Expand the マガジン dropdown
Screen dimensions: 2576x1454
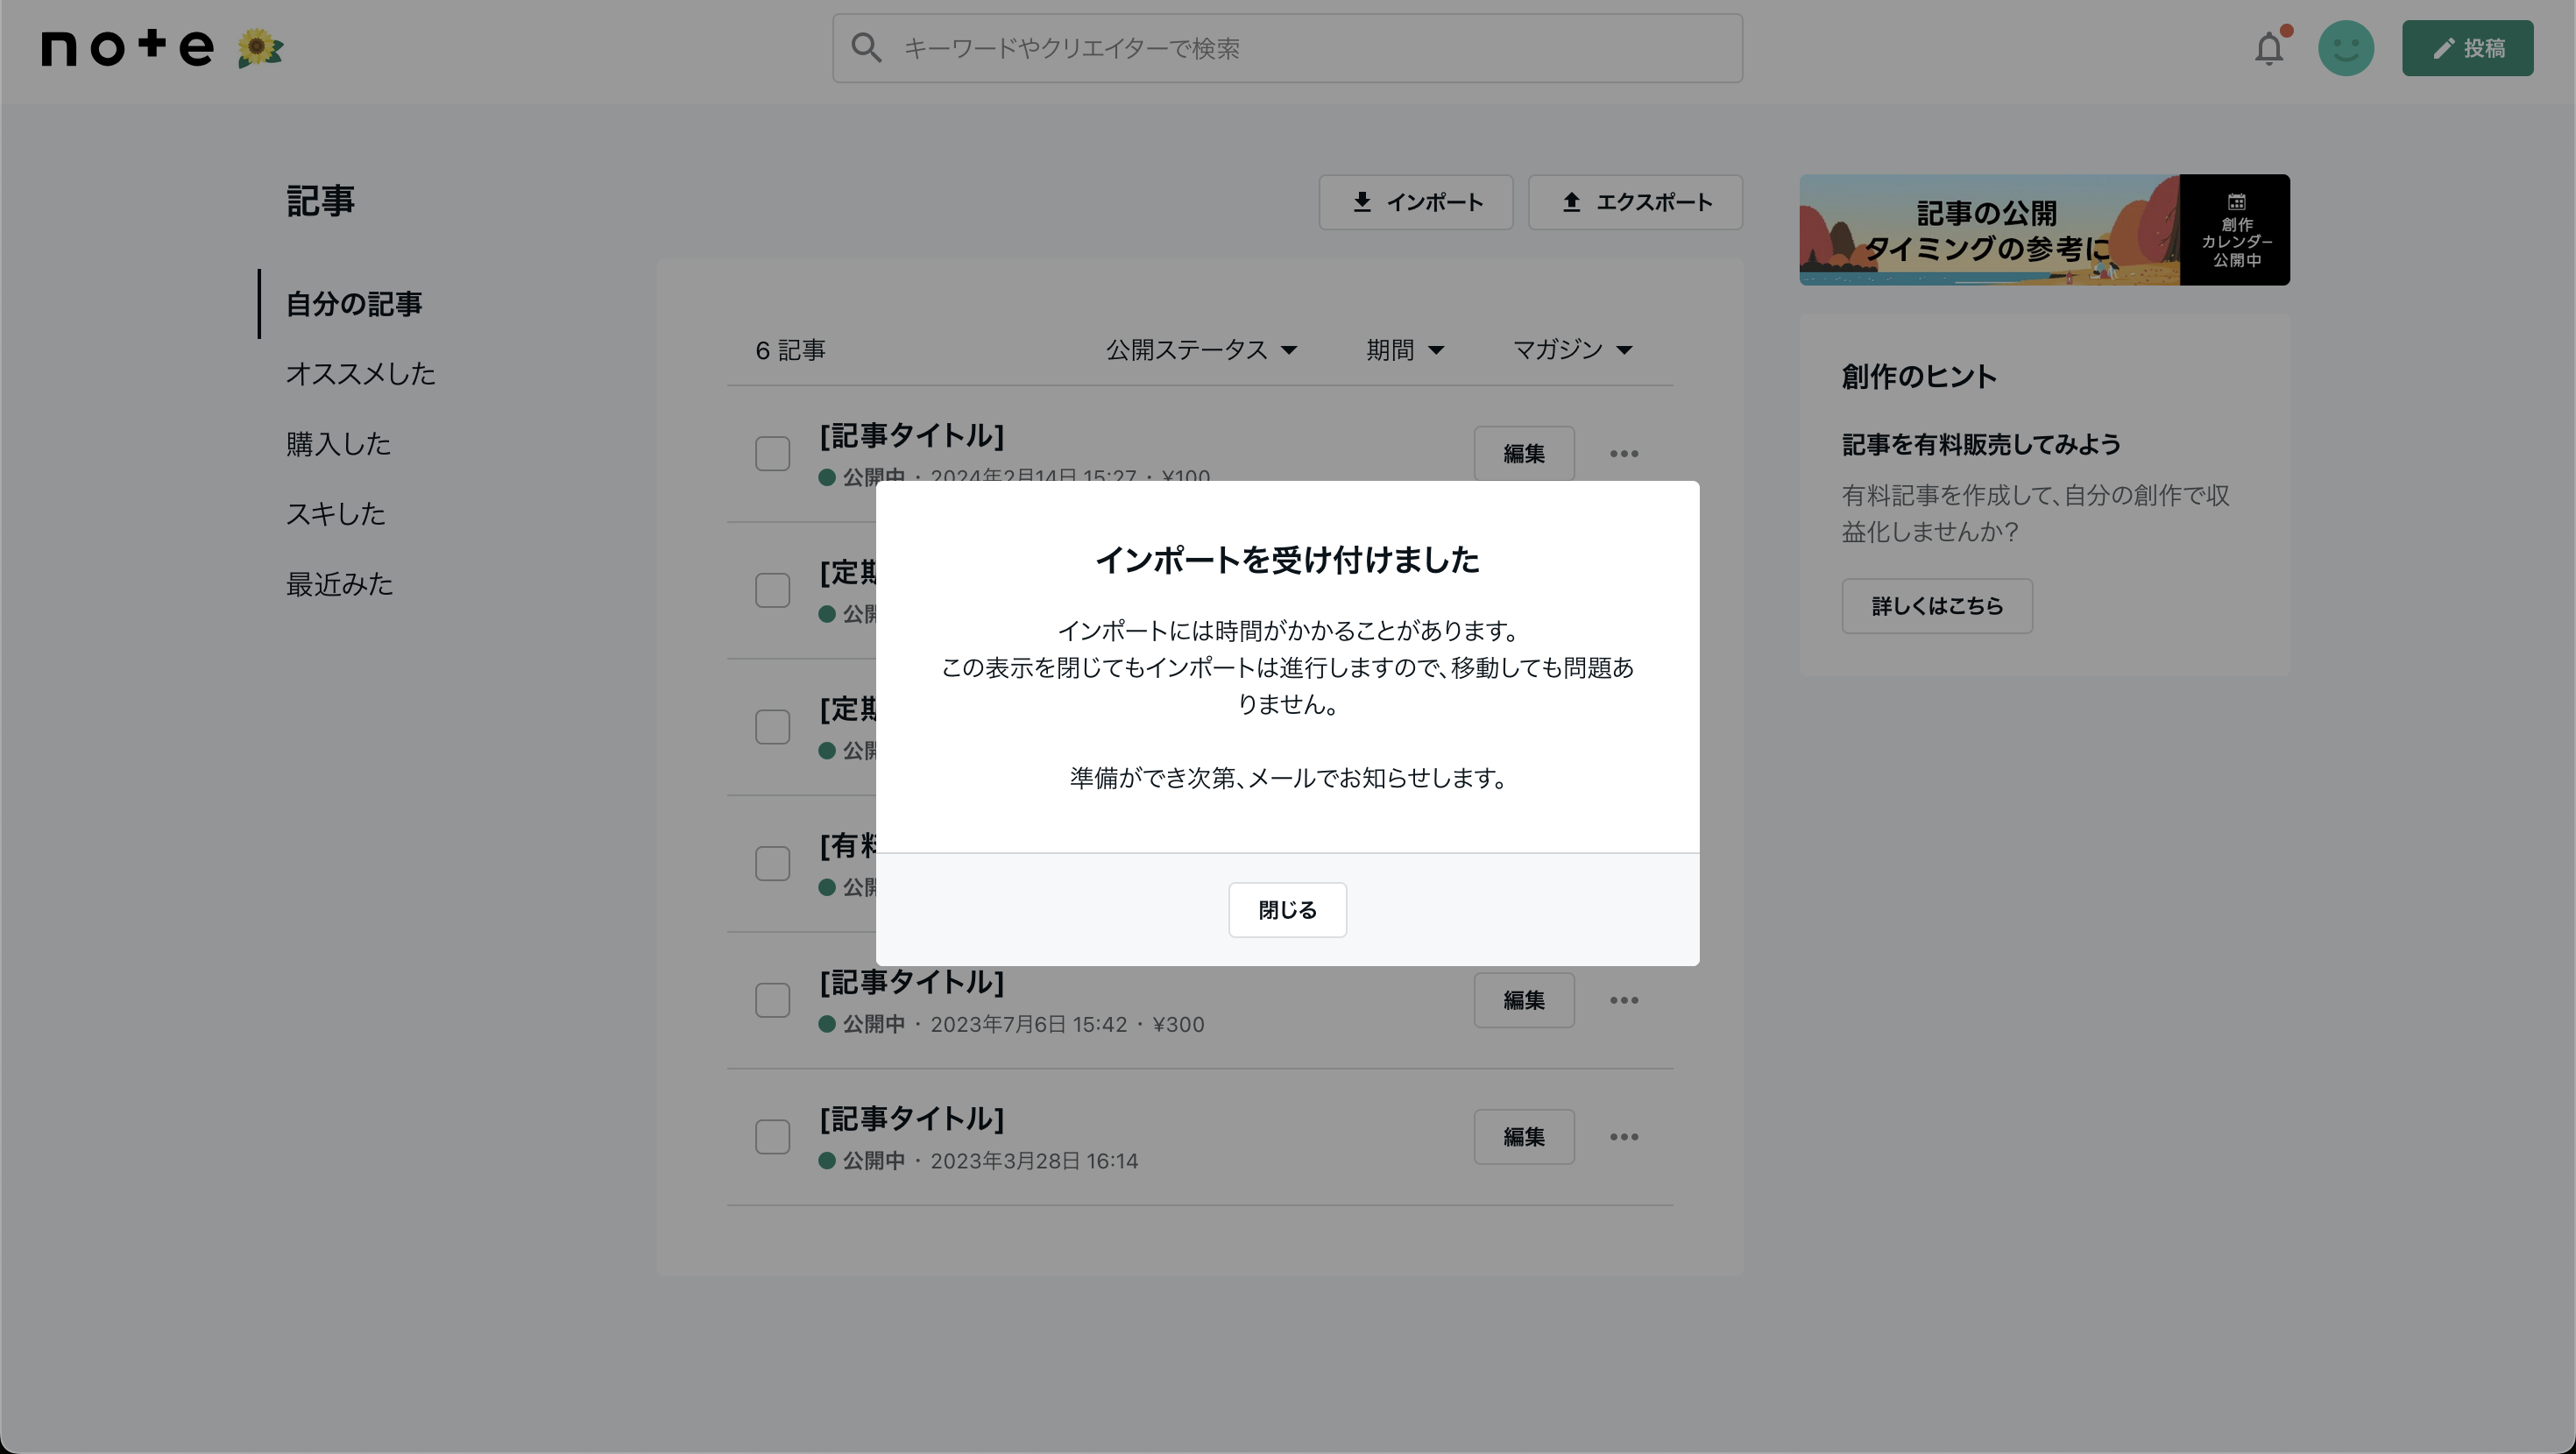[1572, 350]
